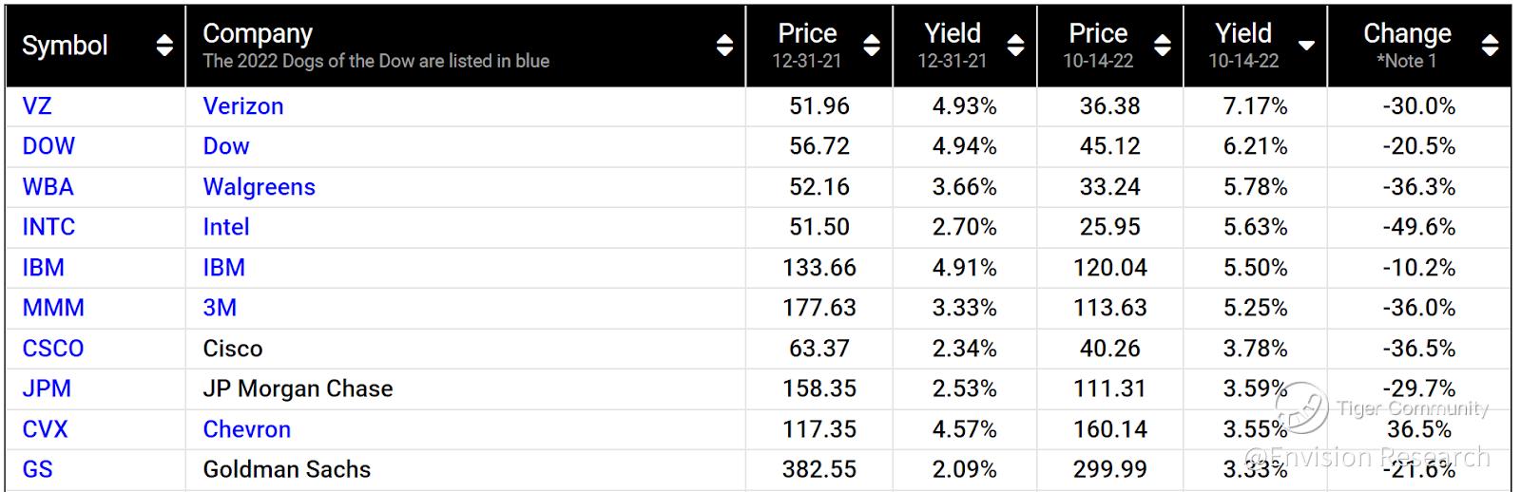Click the DOW ticker symbol

click(x=48, y=146)
